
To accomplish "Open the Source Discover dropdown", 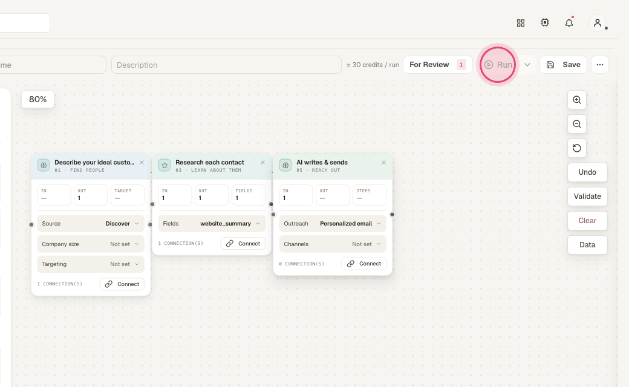I will [x=91, y=224].
